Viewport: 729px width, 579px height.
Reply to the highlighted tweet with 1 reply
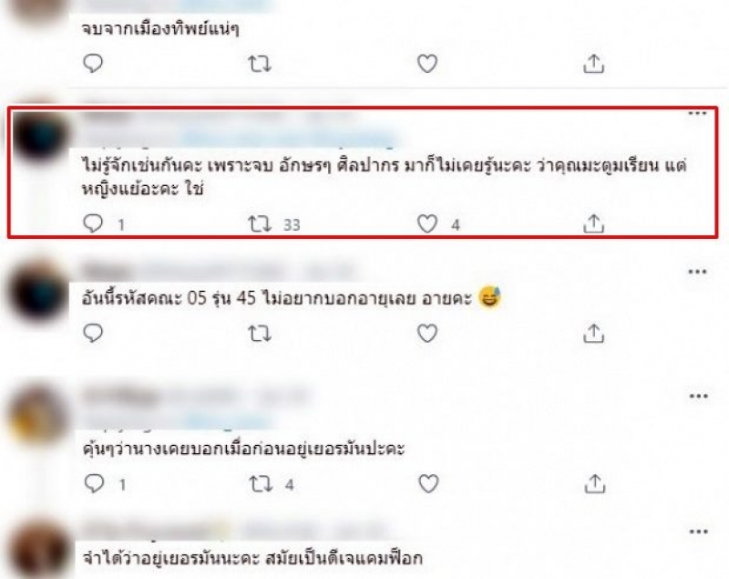[x=93, y=224]
